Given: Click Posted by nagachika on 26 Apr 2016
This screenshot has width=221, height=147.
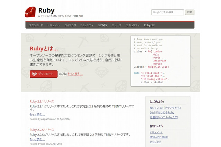Looking at the screenshot, I should (x=50, y=119).
